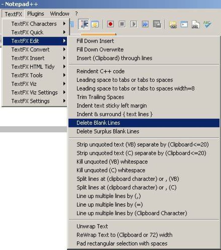Choose Fill Down Overwrite
The image size is (221, 250).
coord(144,50)
